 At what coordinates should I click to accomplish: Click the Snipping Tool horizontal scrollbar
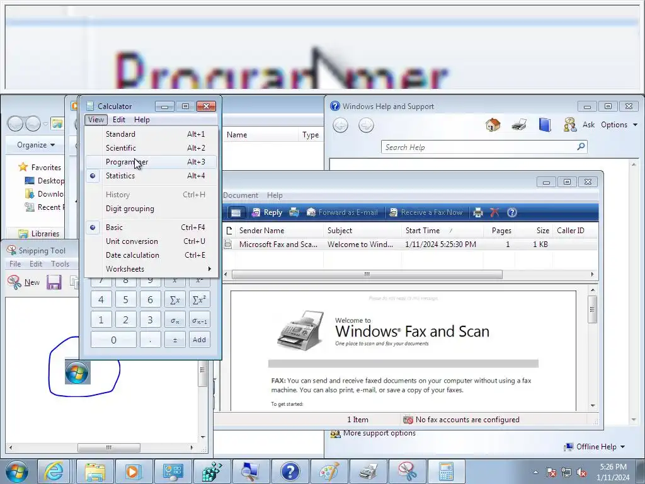(x=108, y=447)
